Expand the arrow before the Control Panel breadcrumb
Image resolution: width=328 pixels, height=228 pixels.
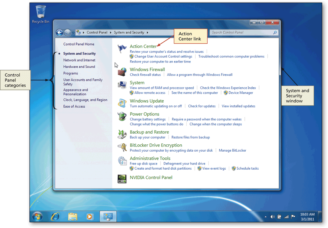(x=84, y=32)
